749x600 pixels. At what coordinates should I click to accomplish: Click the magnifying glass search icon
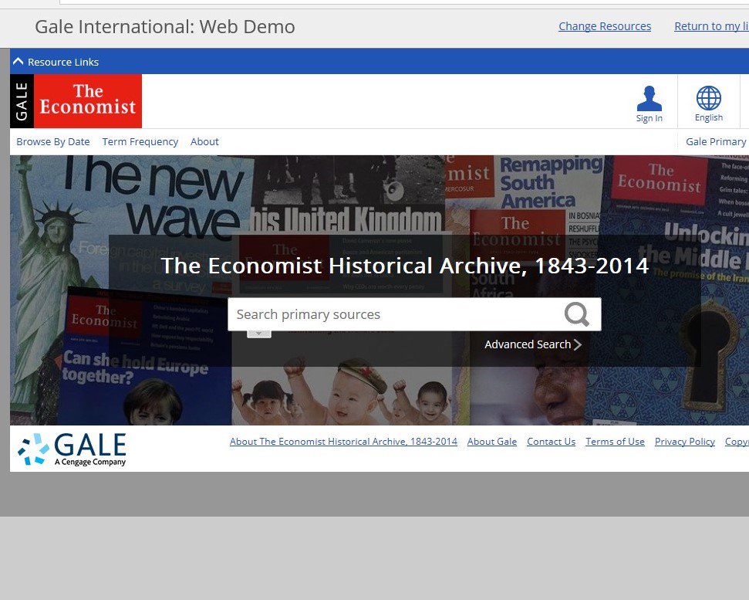[x=576, y=314]
